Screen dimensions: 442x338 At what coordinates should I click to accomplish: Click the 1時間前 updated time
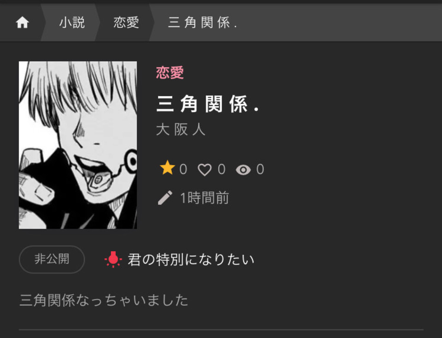(204, 198)
